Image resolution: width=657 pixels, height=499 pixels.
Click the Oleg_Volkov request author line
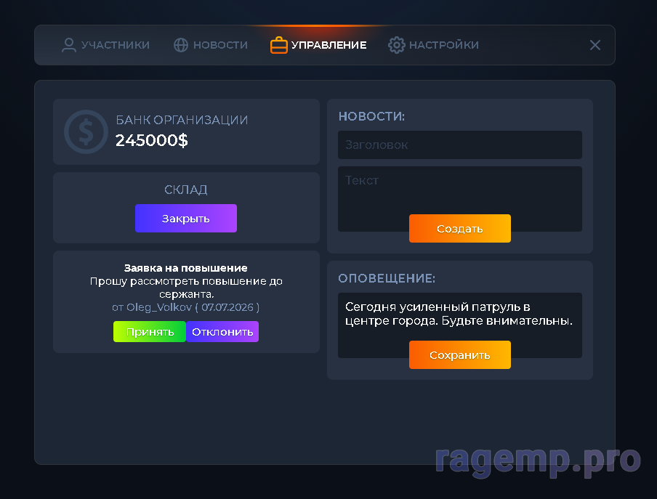point(186,307)
